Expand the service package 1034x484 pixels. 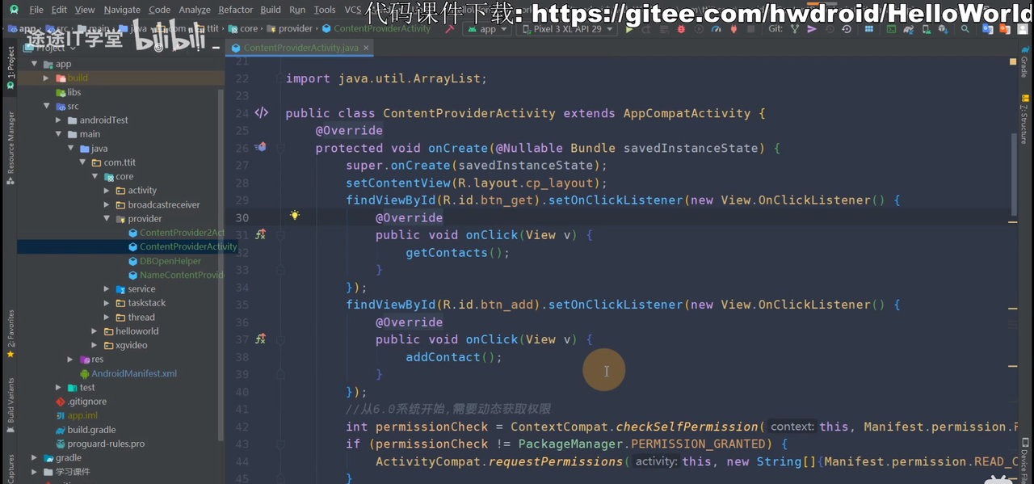point(107,289)
